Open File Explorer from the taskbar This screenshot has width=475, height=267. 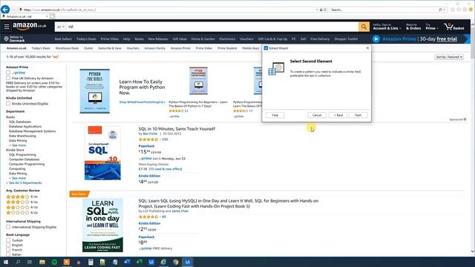click(x=42, y=262)
